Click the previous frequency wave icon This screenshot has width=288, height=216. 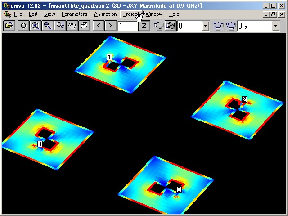pos(218,26)
